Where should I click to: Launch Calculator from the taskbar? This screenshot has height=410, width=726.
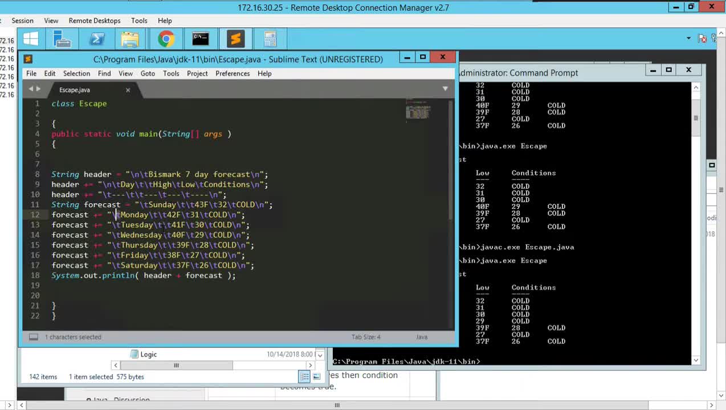(270, 39)
